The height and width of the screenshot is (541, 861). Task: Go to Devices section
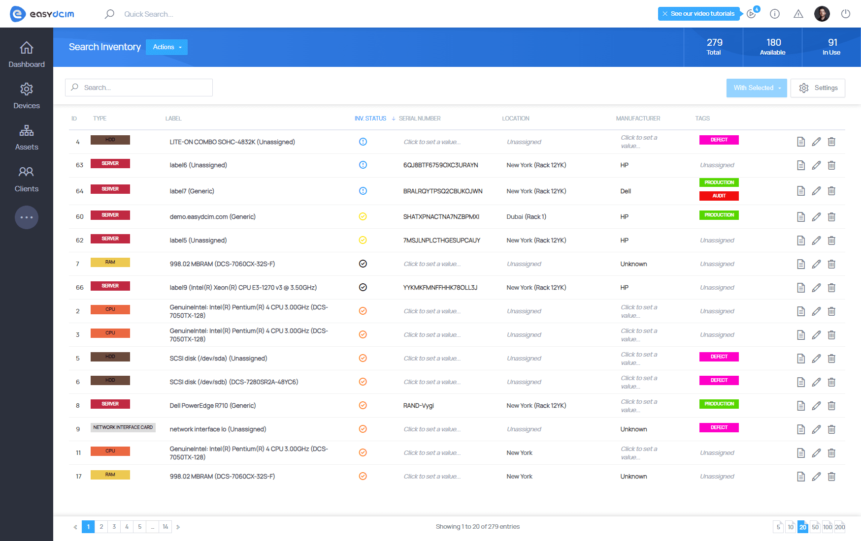27,96
